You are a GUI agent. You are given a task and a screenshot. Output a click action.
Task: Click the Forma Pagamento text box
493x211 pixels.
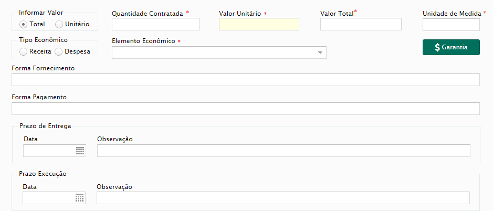click(x=246, y=109)
